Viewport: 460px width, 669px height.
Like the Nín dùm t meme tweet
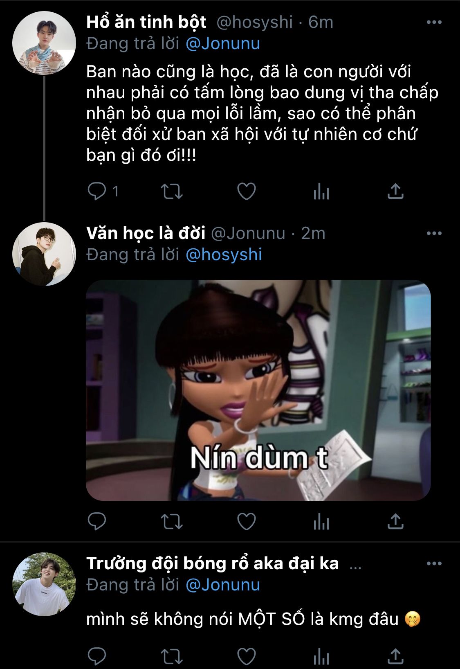point(247,521)
